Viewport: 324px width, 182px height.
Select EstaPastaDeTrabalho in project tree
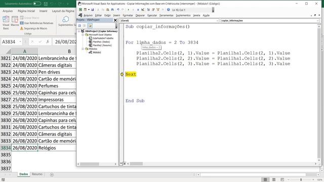click(x=101, y=38)
